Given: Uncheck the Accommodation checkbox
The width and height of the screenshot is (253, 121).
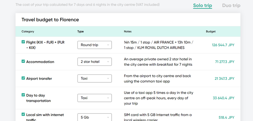Looking at the screenshot, I should click(x=23, y=61).
